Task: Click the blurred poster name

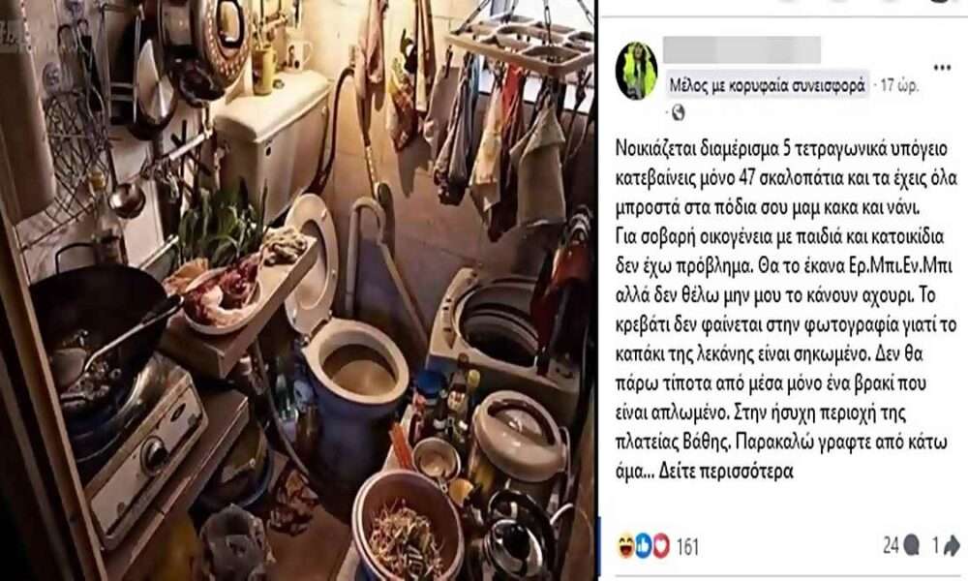Action: pyautogui.click(x=741, y=50)
